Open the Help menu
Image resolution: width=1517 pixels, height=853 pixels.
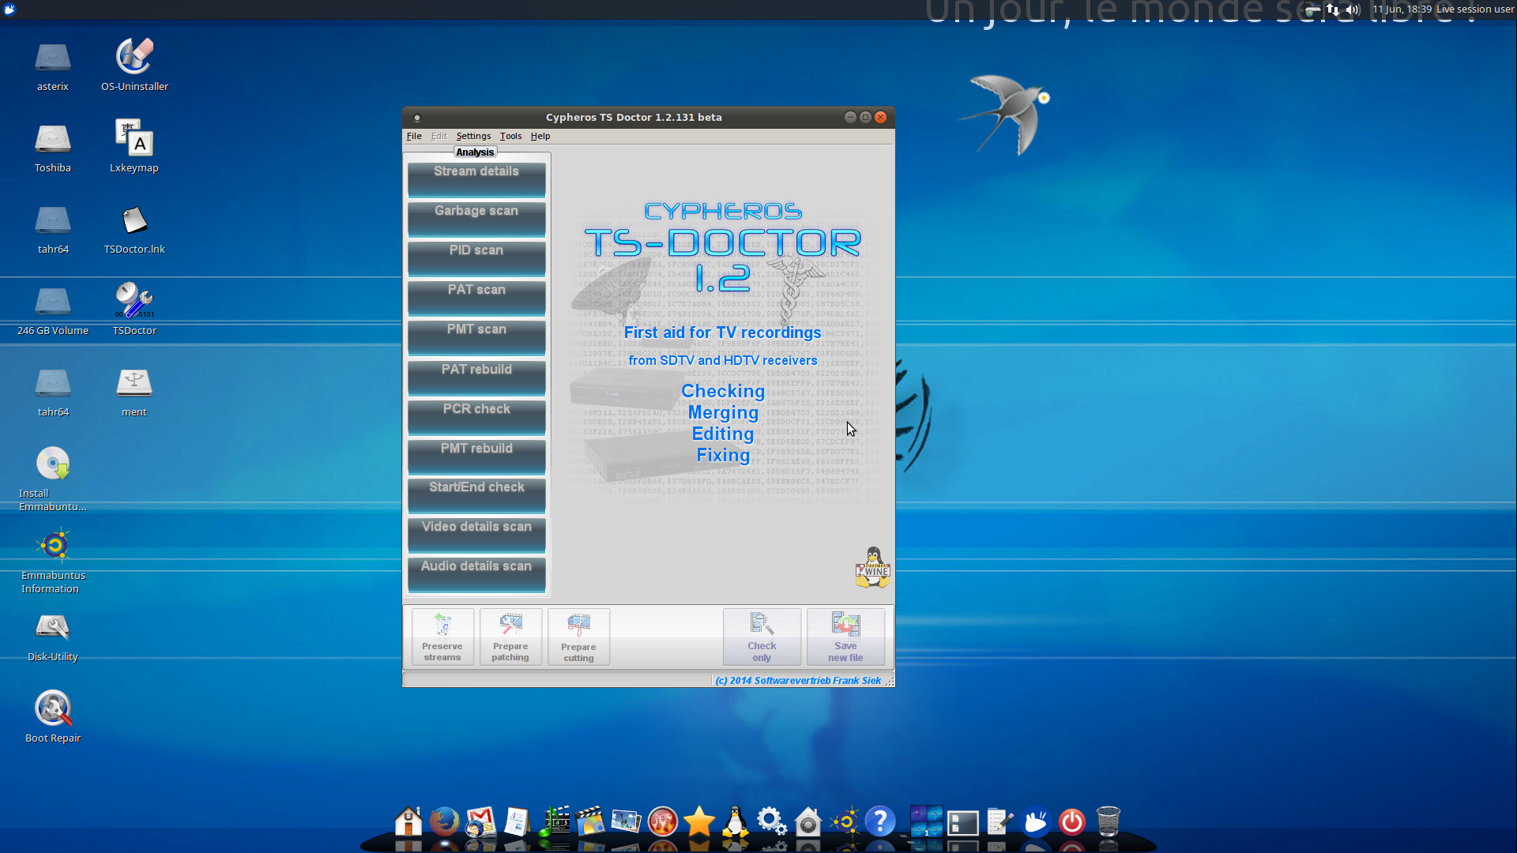[x=540, y=136]
